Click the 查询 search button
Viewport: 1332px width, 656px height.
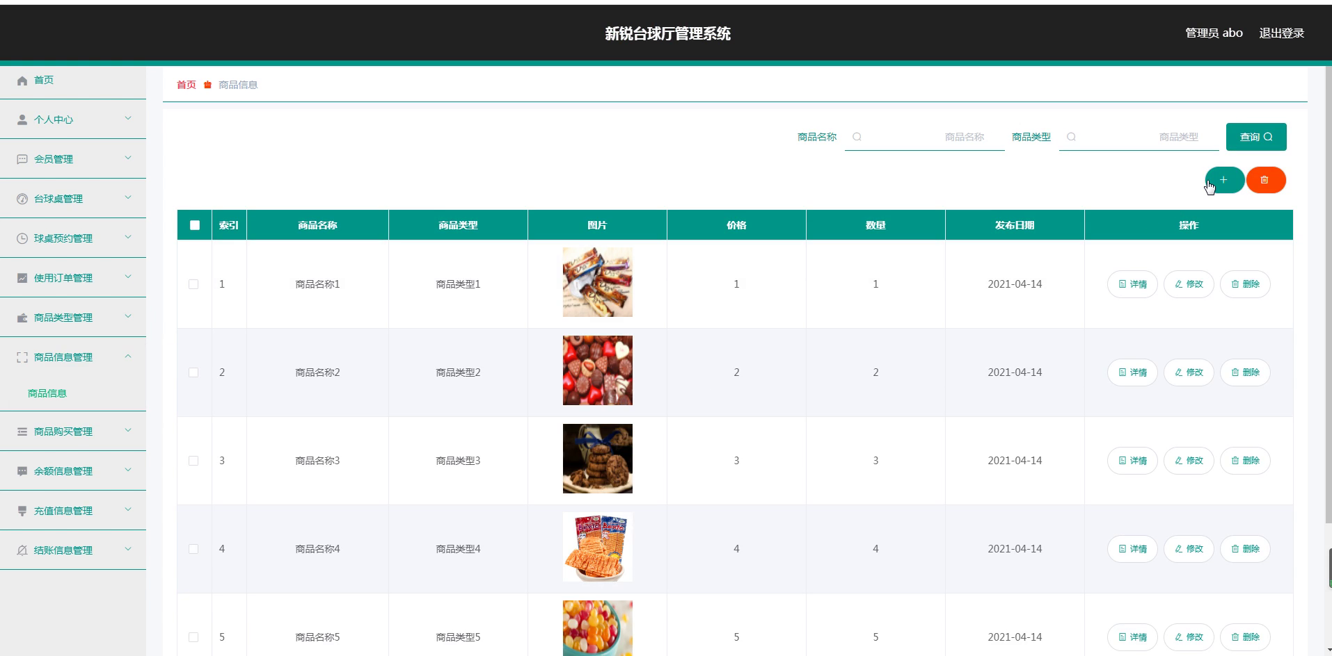point(1256,137)
